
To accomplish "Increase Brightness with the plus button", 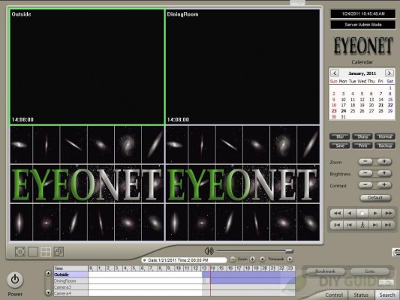I will (384, 173).
